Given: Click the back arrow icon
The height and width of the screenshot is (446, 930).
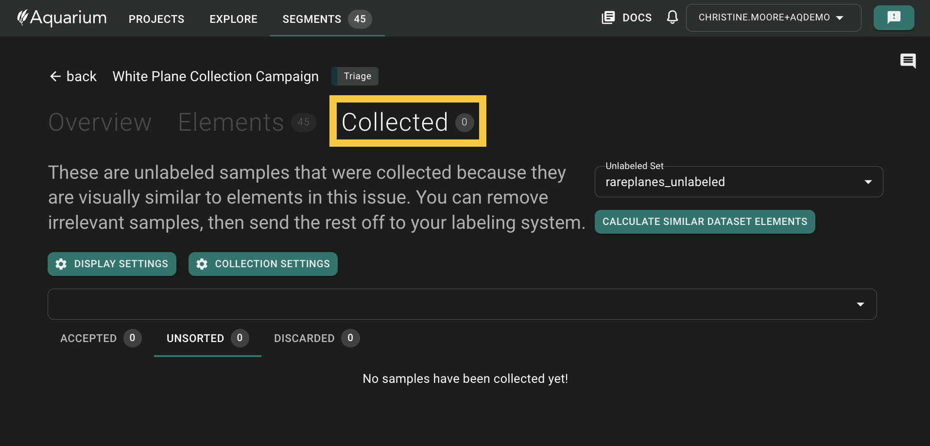Looking at the screenshot, I should [x=55, y=76].
